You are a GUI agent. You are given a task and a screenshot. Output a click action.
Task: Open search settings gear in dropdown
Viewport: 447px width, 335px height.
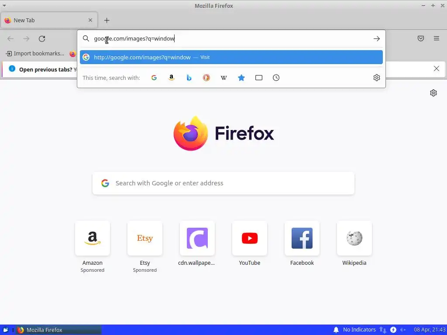(x=377, y=78)
